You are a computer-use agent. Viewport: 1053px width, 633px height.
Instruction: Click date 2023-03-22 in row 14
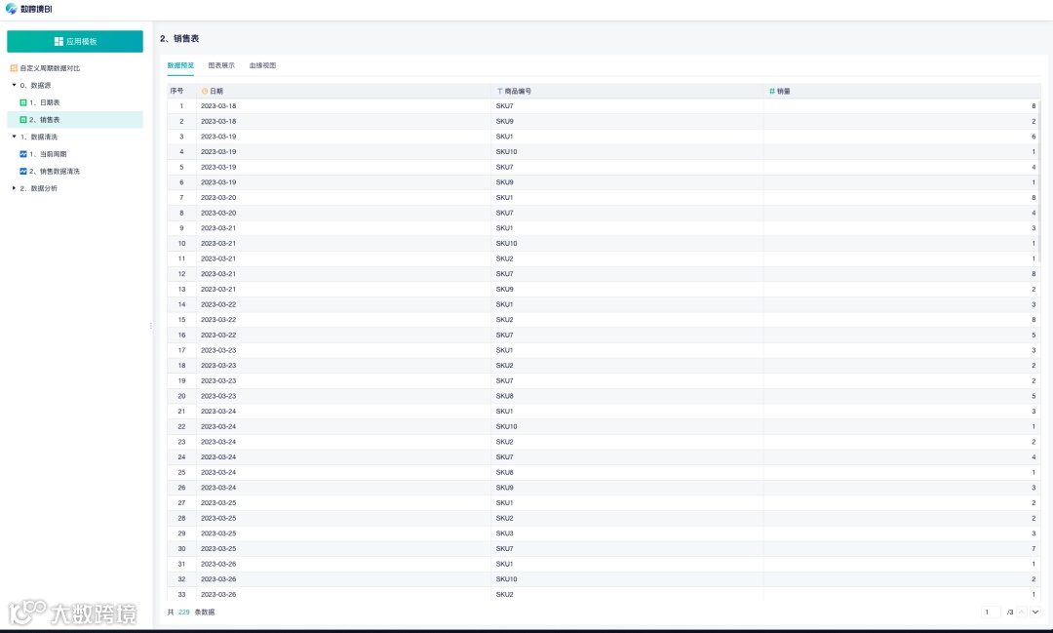(x=218, y=304)
